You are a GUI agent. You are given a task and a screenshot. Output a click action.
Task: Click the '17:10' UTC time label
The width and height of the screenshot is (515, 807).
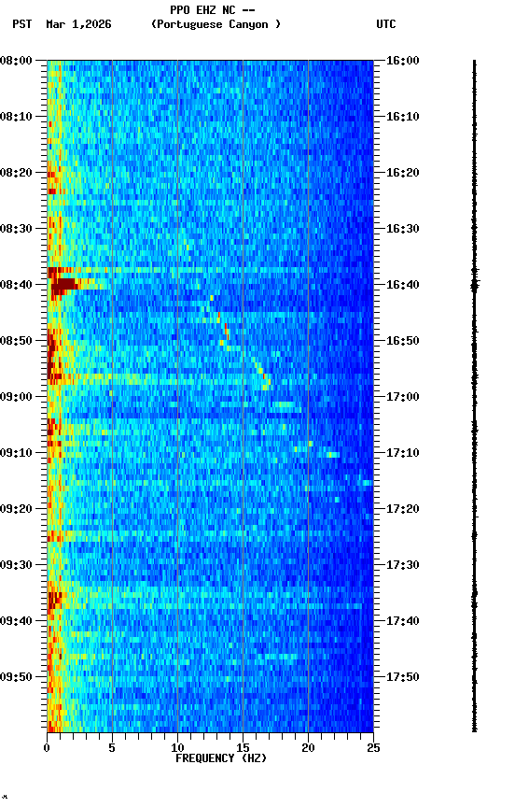click(403, 453)
